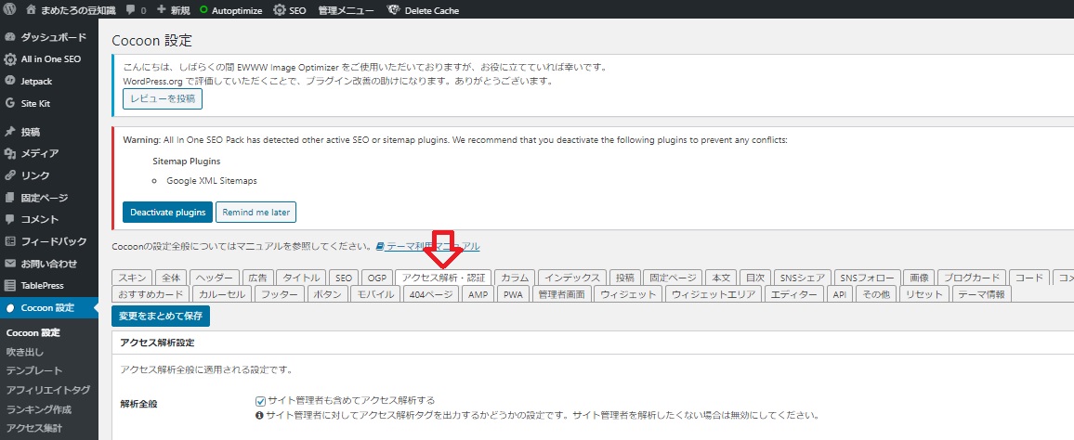Switch to the ヘッダー tab

215,278
